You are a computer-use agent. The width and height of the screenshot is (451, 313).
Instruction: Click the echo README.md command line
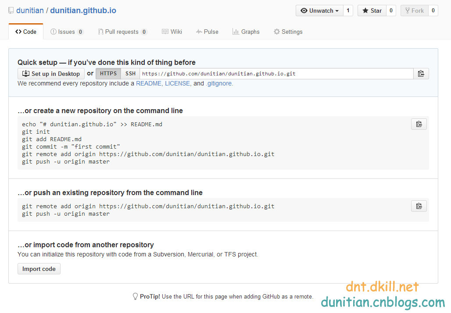pyautogui.click(x=92, y=124)
